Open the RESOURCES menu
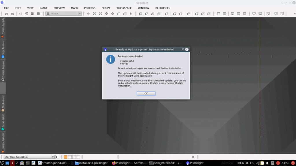The height and width of the screenshot is (166, 296). (163, 8)
